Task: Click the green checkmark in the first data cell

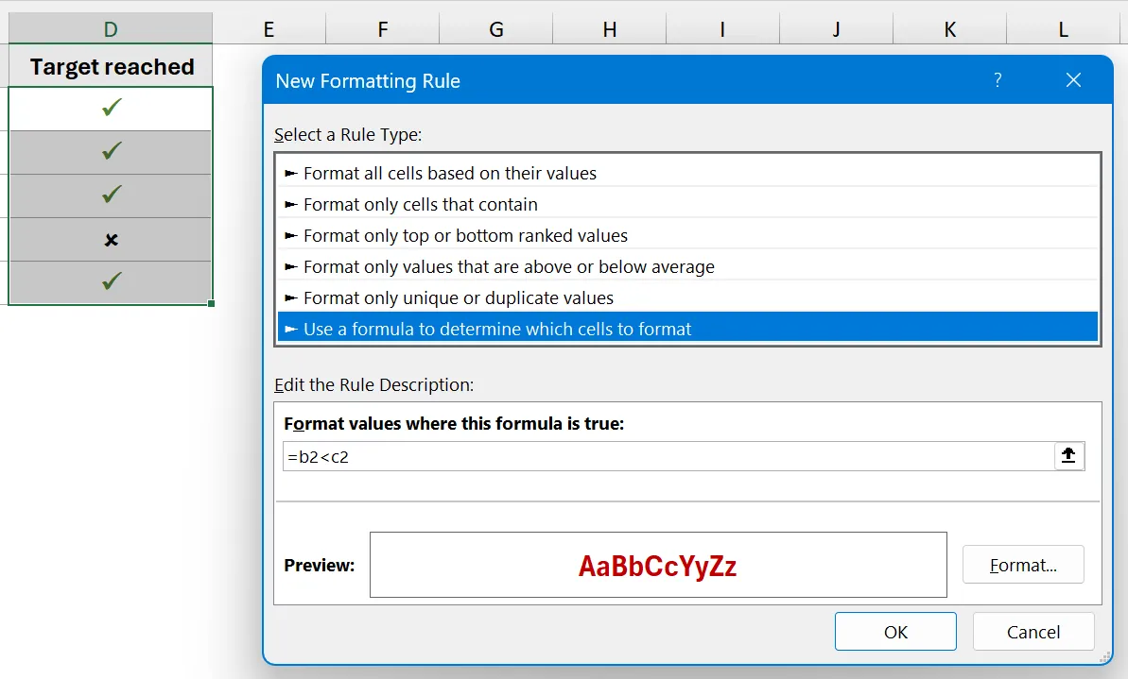Action: 110,108
